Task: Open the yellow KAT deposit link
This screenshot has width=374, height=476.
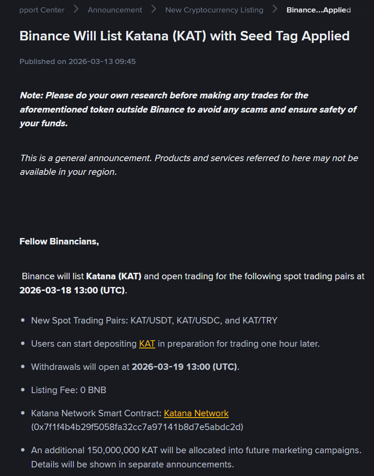Action: [147, 344]
